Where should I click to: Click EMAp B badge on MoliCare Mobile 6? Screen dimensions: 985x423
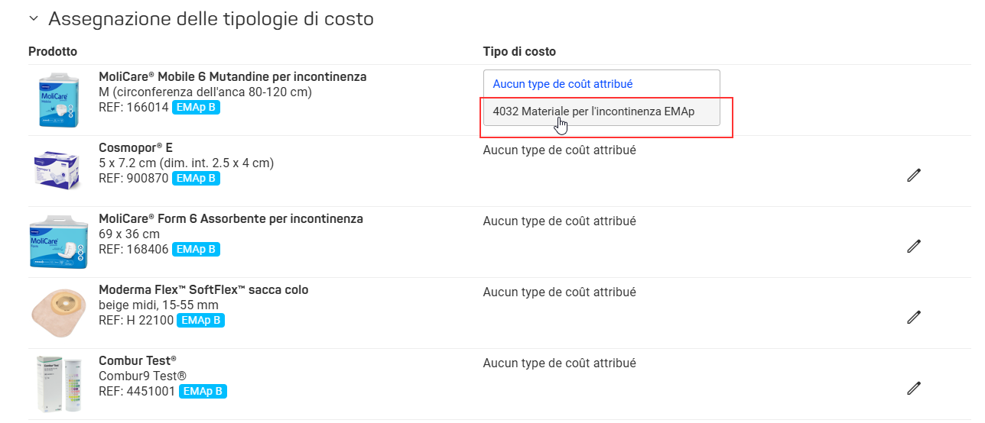(x=196, y=108)
